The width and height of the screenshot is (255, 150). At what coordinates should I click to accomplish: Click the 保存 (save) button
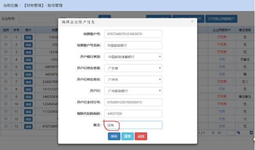coord(114,136)
